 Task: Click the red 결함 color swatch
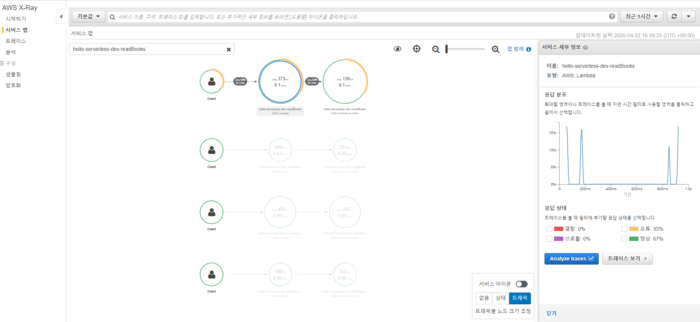[x=559, y=229]
